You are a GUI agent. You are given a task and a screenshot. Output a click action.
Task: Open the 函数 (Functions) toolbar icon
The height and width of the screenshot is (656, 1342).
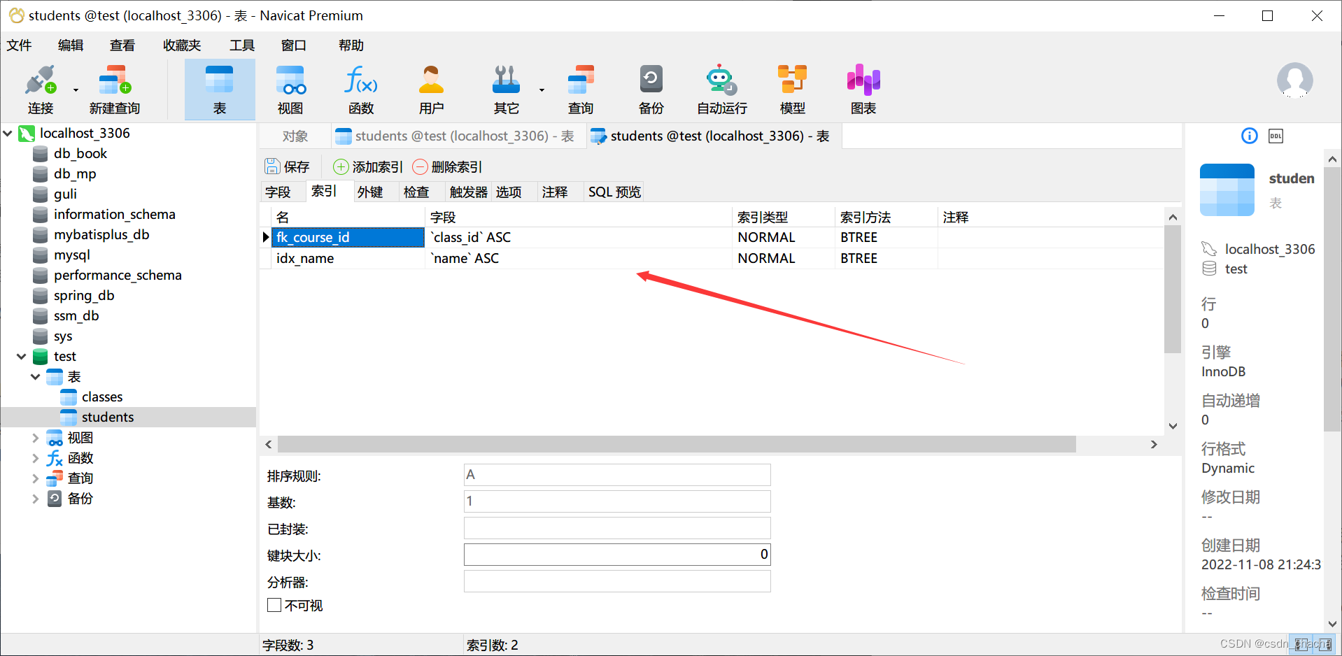pyautogui.click(x=360, y=87)
